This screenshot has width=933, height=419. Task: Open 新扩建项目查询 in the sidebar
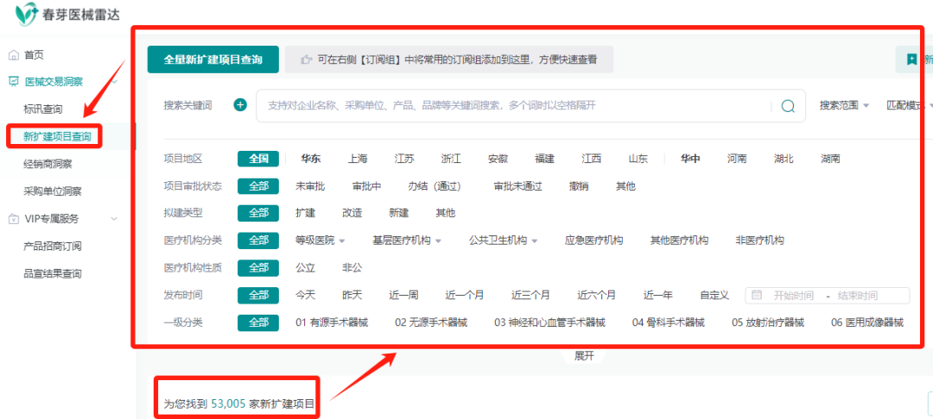[x=57, y=136]
